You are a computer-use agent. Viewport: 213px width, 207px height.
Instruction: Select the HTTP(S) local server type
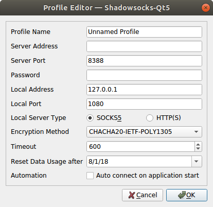(x=150, y=118)
